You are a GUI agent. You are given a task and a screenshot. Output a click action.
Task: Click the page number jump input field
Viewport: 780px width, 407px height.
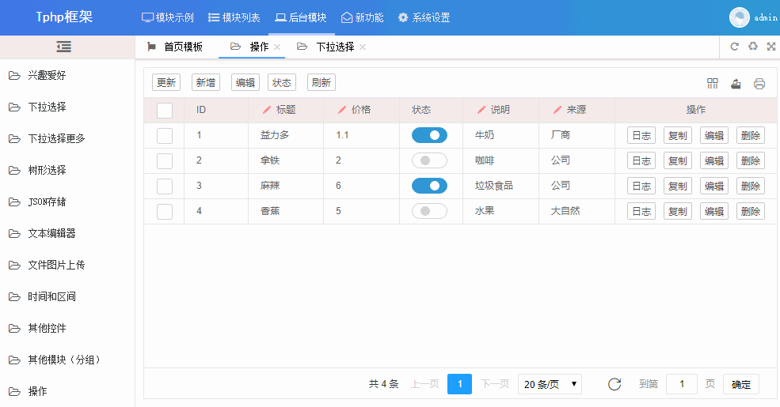(682, 384)
